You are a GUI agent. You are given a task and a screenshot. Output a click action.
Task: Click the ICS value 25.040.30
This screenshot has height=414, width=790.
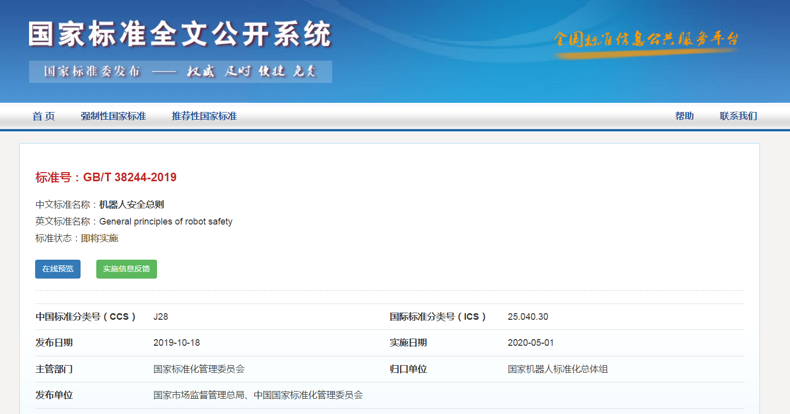[x=528, y=317]
